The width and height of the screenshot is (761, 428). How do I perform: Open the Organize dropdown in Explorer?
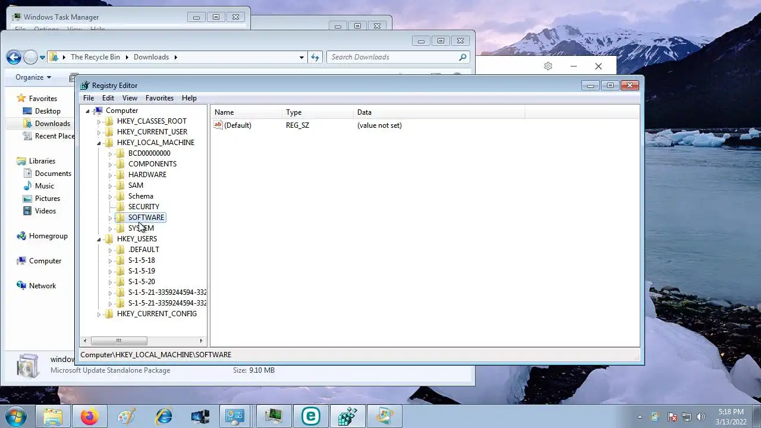[33, 77]
